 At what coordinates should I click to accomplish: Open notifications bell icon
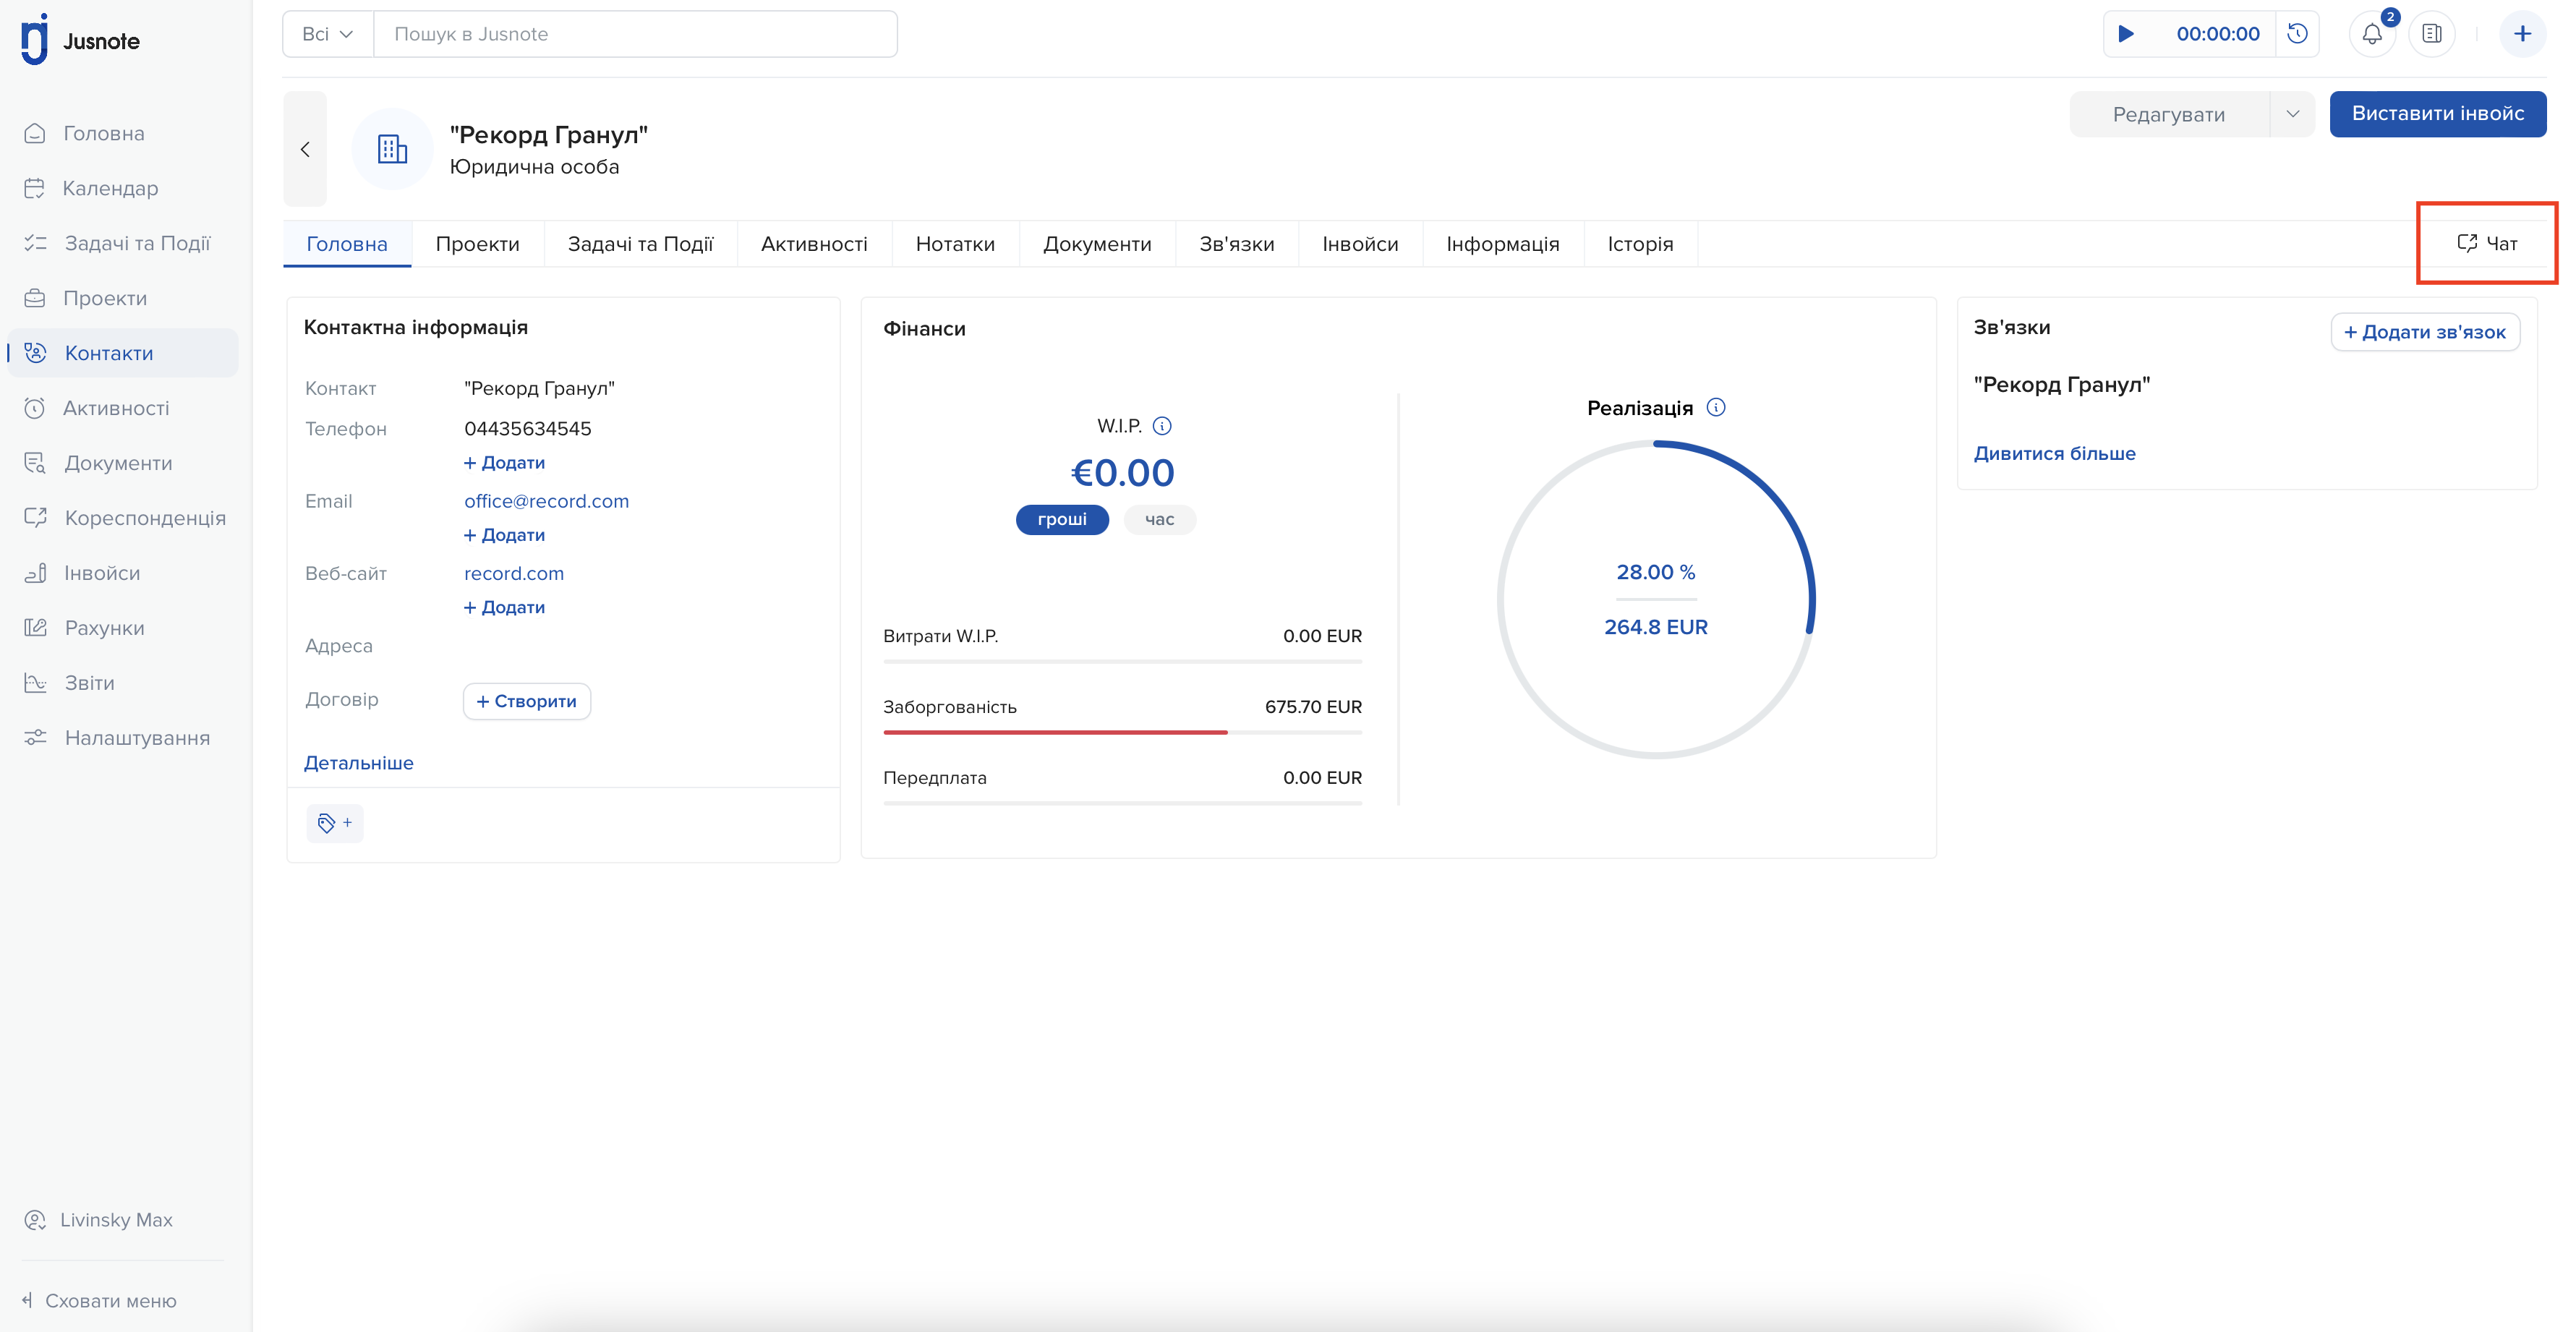(x=2372, y=34)
